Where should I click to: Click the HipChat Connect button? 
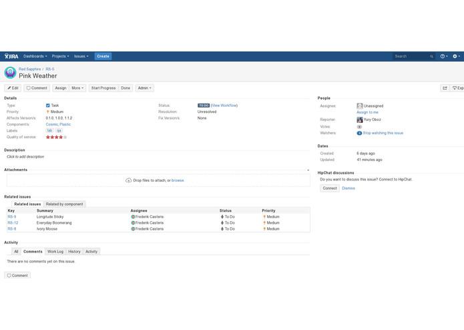coord(330,188)
